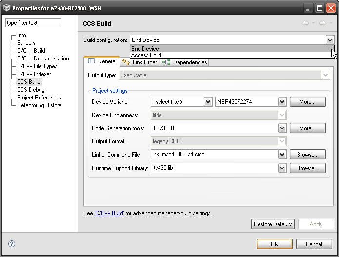Image resolution: width=339 pixels, height=257 pixels.
Task: Open the MSP430F2274 device variant dropdown
Action: point(282,102)
